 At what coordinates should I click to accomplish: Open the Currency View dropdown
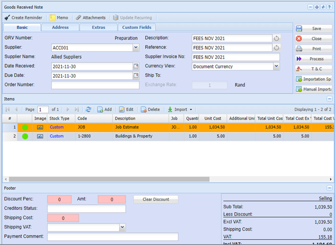coord(276,66)
